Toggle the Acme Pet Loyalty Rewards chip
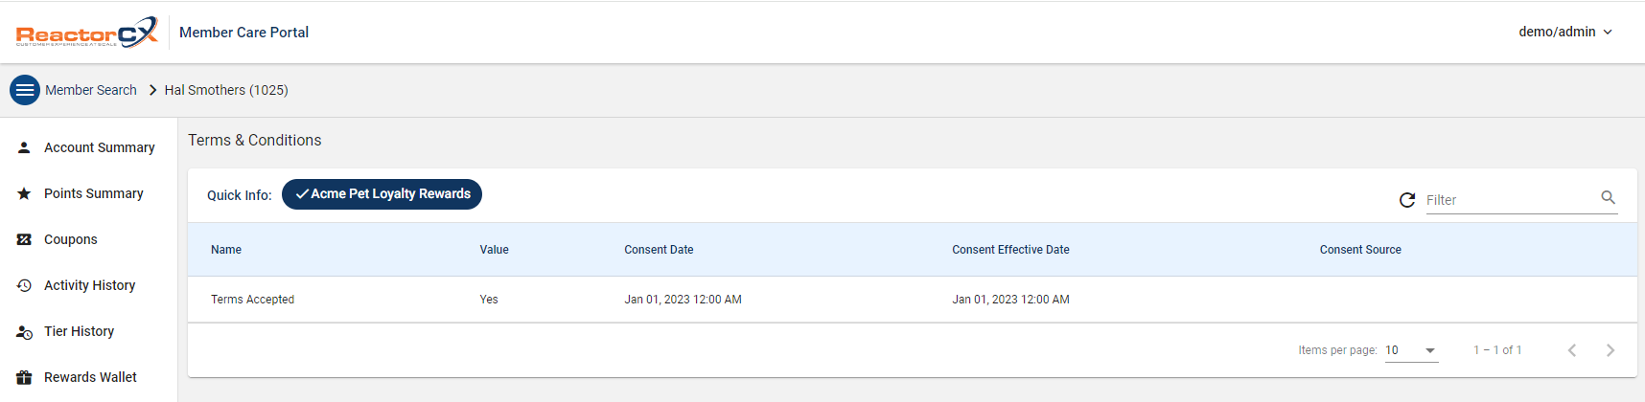Image resolution: width=1645 pixels, height=402 pixels. (382, 194)
